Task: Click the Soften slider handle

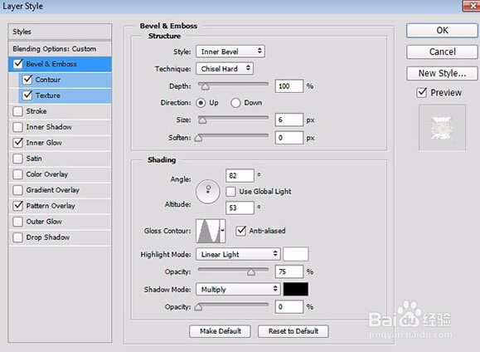Action: pyautogui.click(x=198, y=139)
